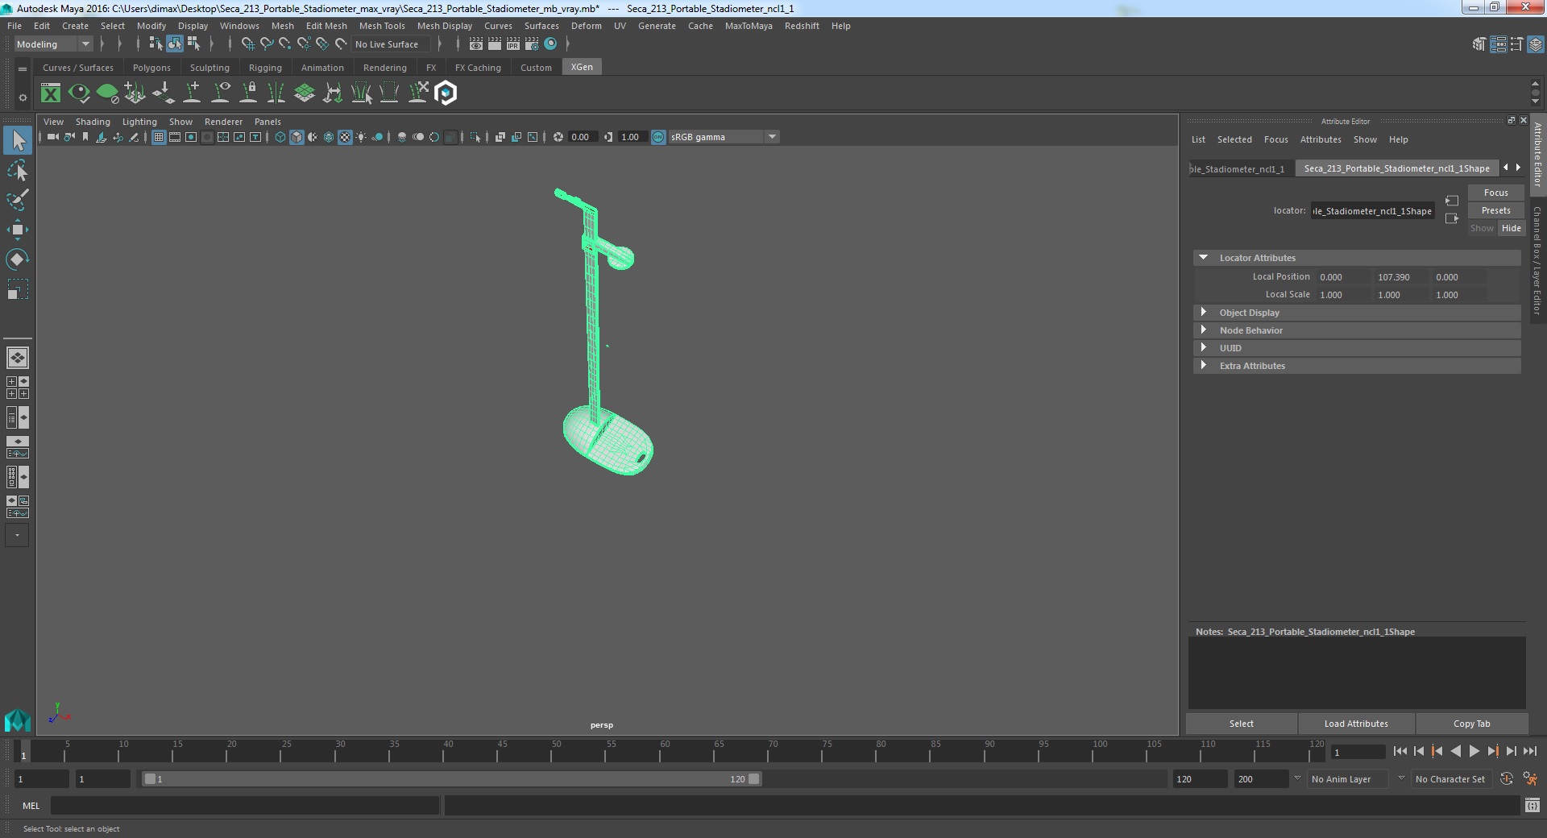
Task: Click the IPR render icon
Action: (512, 44)
